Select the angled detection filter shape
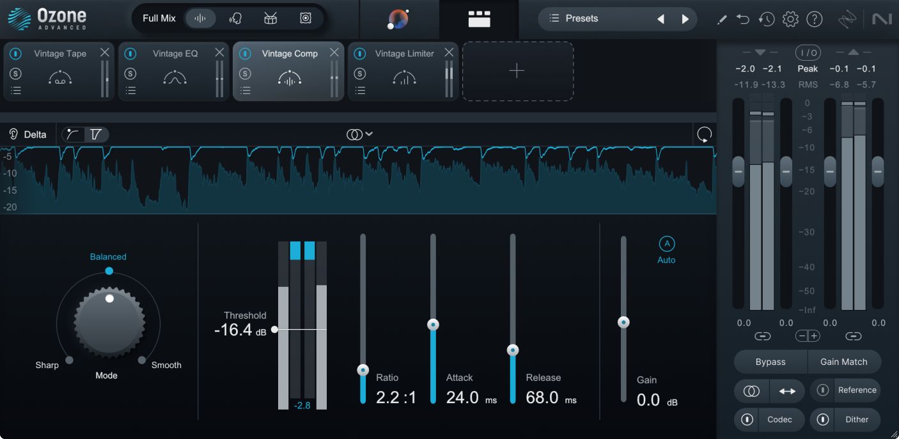This screenshot has width=899, height=439. 97,134
